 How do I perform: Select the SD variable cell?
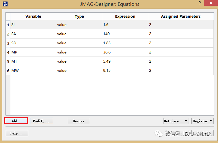click(33, 43)
